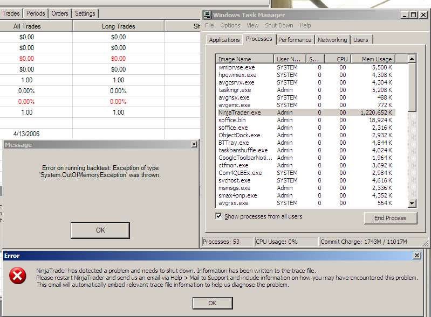Switch to the Users tab
Screen dimensions: 431x317
(x=361, y=40)
